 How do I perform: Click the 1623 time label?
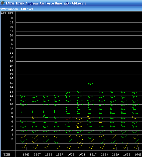pyautogui.click(x=104, y=155)
